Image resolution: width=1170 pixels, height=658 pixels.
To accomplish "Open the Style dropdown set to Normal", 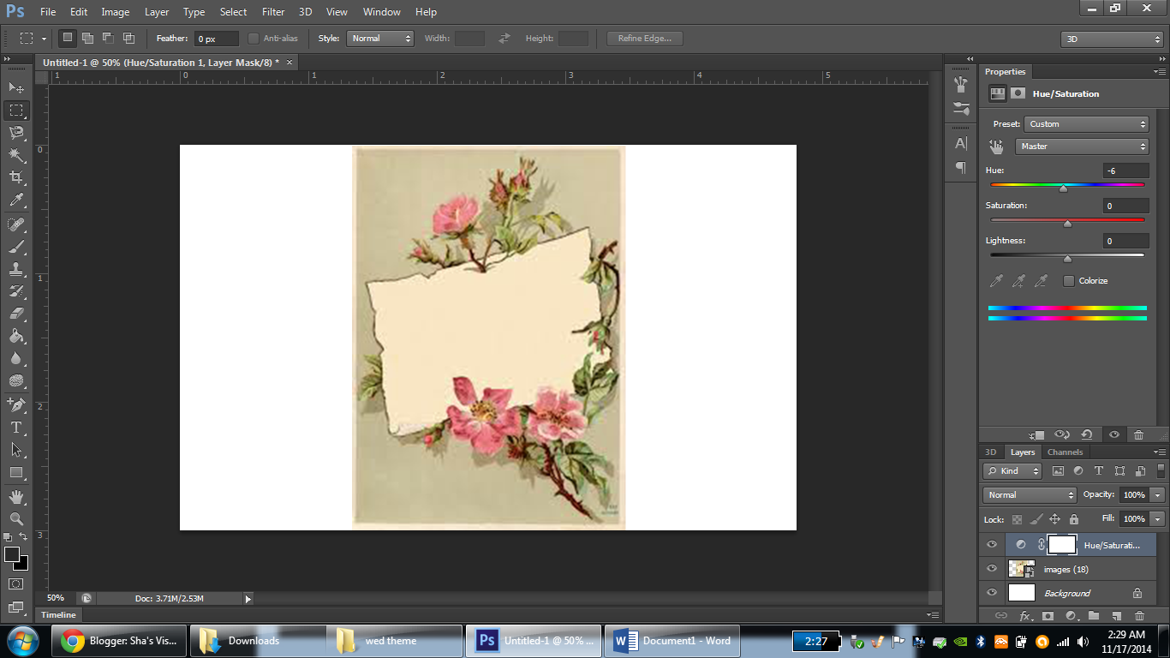I will 380,39.
